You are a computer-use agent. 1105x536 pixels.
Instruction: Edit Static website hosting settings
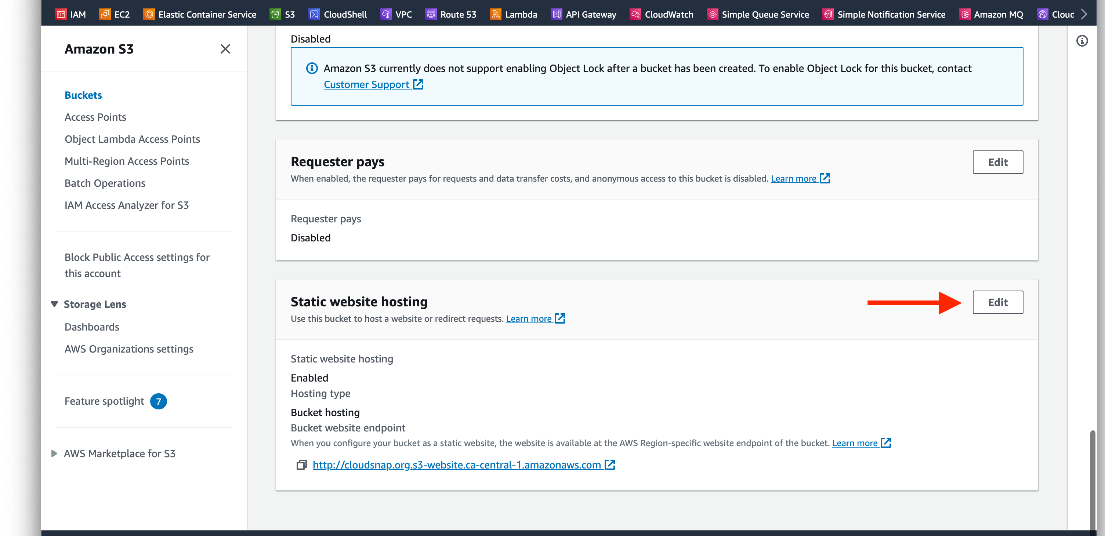coord(998,302)
